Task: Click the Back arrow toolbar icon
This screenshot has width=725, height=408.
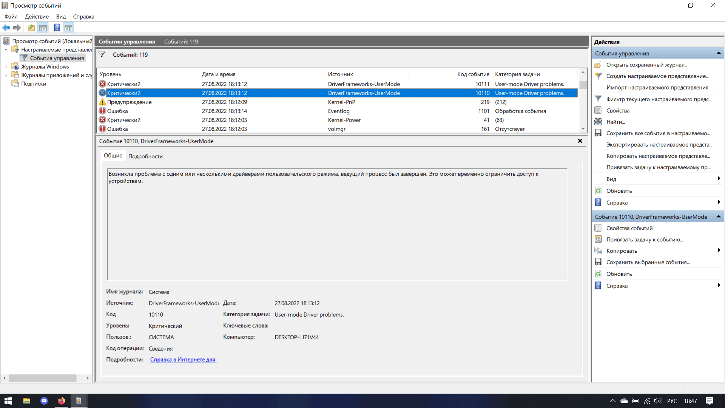Action: 6,28
